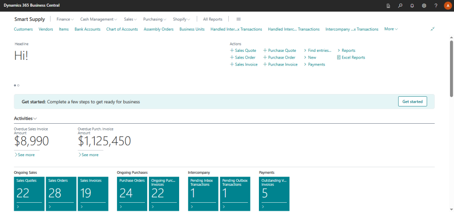The width and height of the screenshot is (454, 212).
Task: Select the first headline page dot
Action: pos(15,86)
